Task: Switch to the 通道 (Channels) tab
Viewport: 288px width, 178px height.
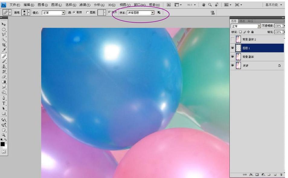Action: pyautogui.click(x=242, y=21)
